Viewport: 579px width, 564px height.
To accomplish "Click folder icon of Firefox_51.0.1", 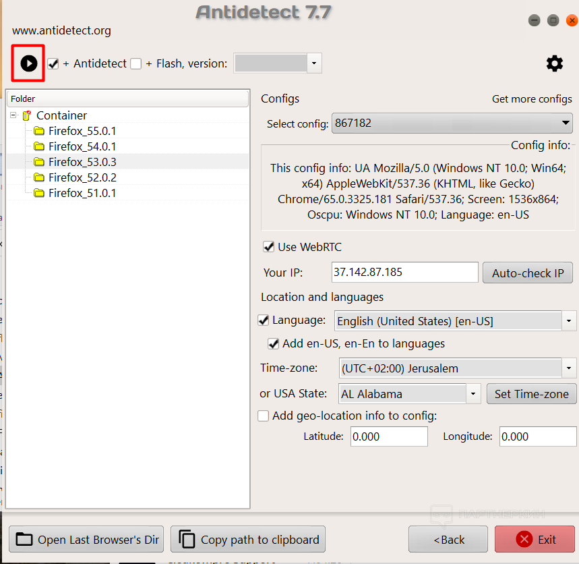I will [39, 193].
